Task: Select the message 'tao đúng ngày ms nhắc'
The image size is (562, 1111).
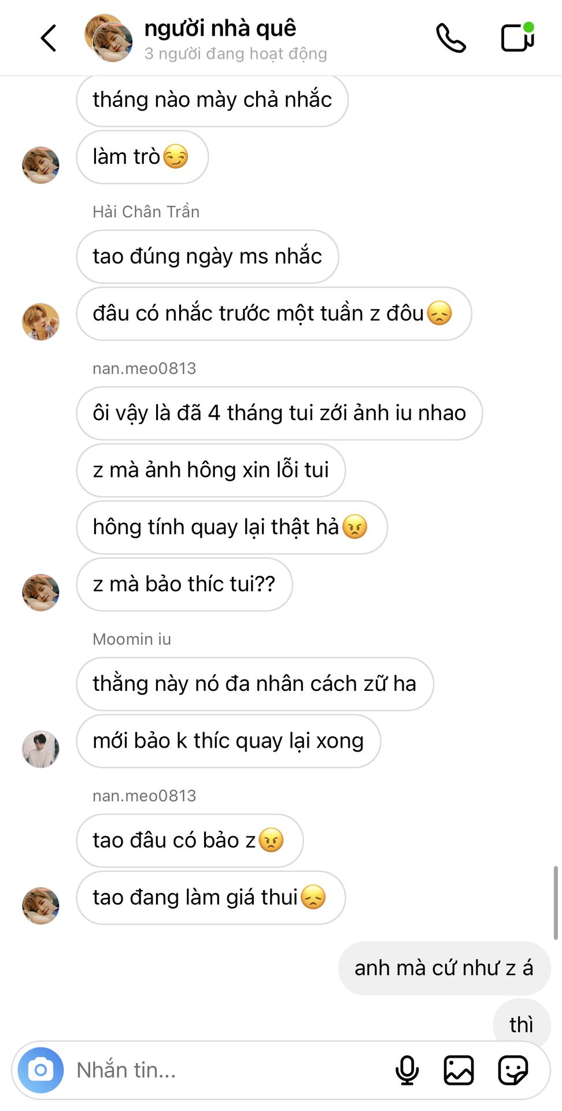Action: point(208,256)
